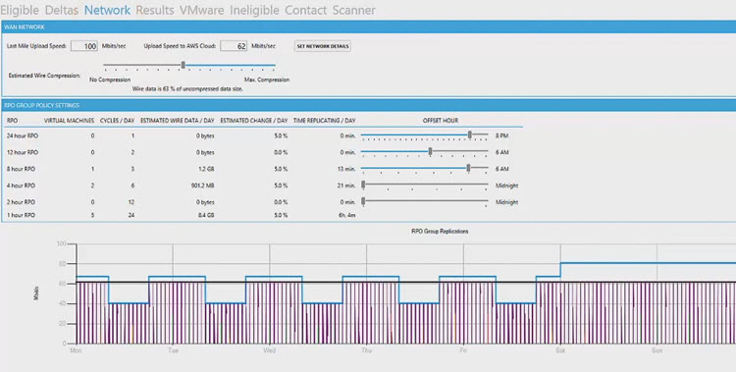
Task: Select the 4 hour RPO row label
Action: pos(22,186)
